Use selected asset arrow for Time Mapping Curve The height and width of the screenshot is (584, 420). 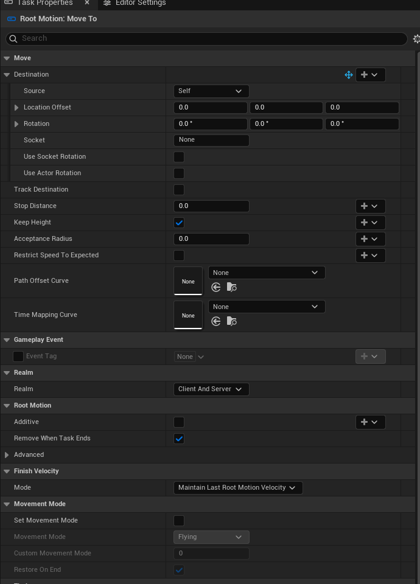pyautogui.click(x=215, y=321)
